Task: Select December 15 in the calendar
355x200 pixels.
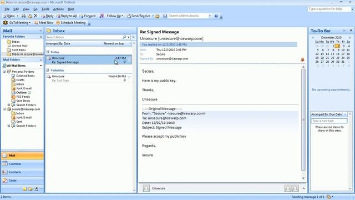Action: tap(332, 54)
